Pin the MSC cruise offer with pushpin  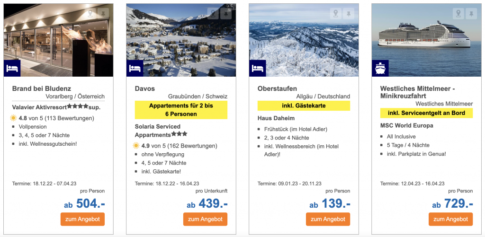(x=471, y=14)
